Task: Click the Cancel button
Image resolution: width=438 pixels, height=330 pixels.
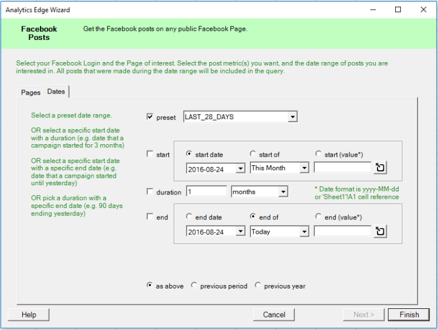Action: point(274,315)
